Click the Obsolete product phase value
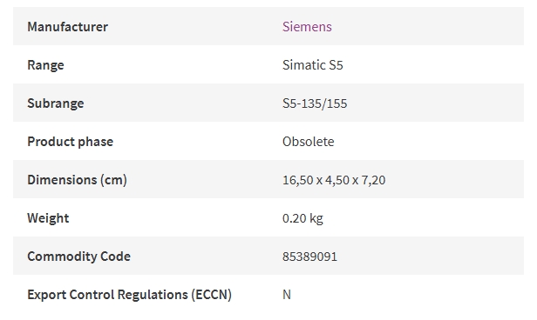Image resolution: width=537 pixels, height=320 pixels. tap(309, 142)
